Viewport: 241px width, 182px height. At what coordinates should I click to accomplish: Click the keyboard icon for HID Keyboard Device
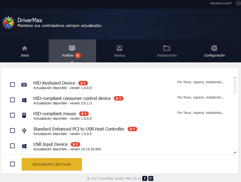coord(24,85)
